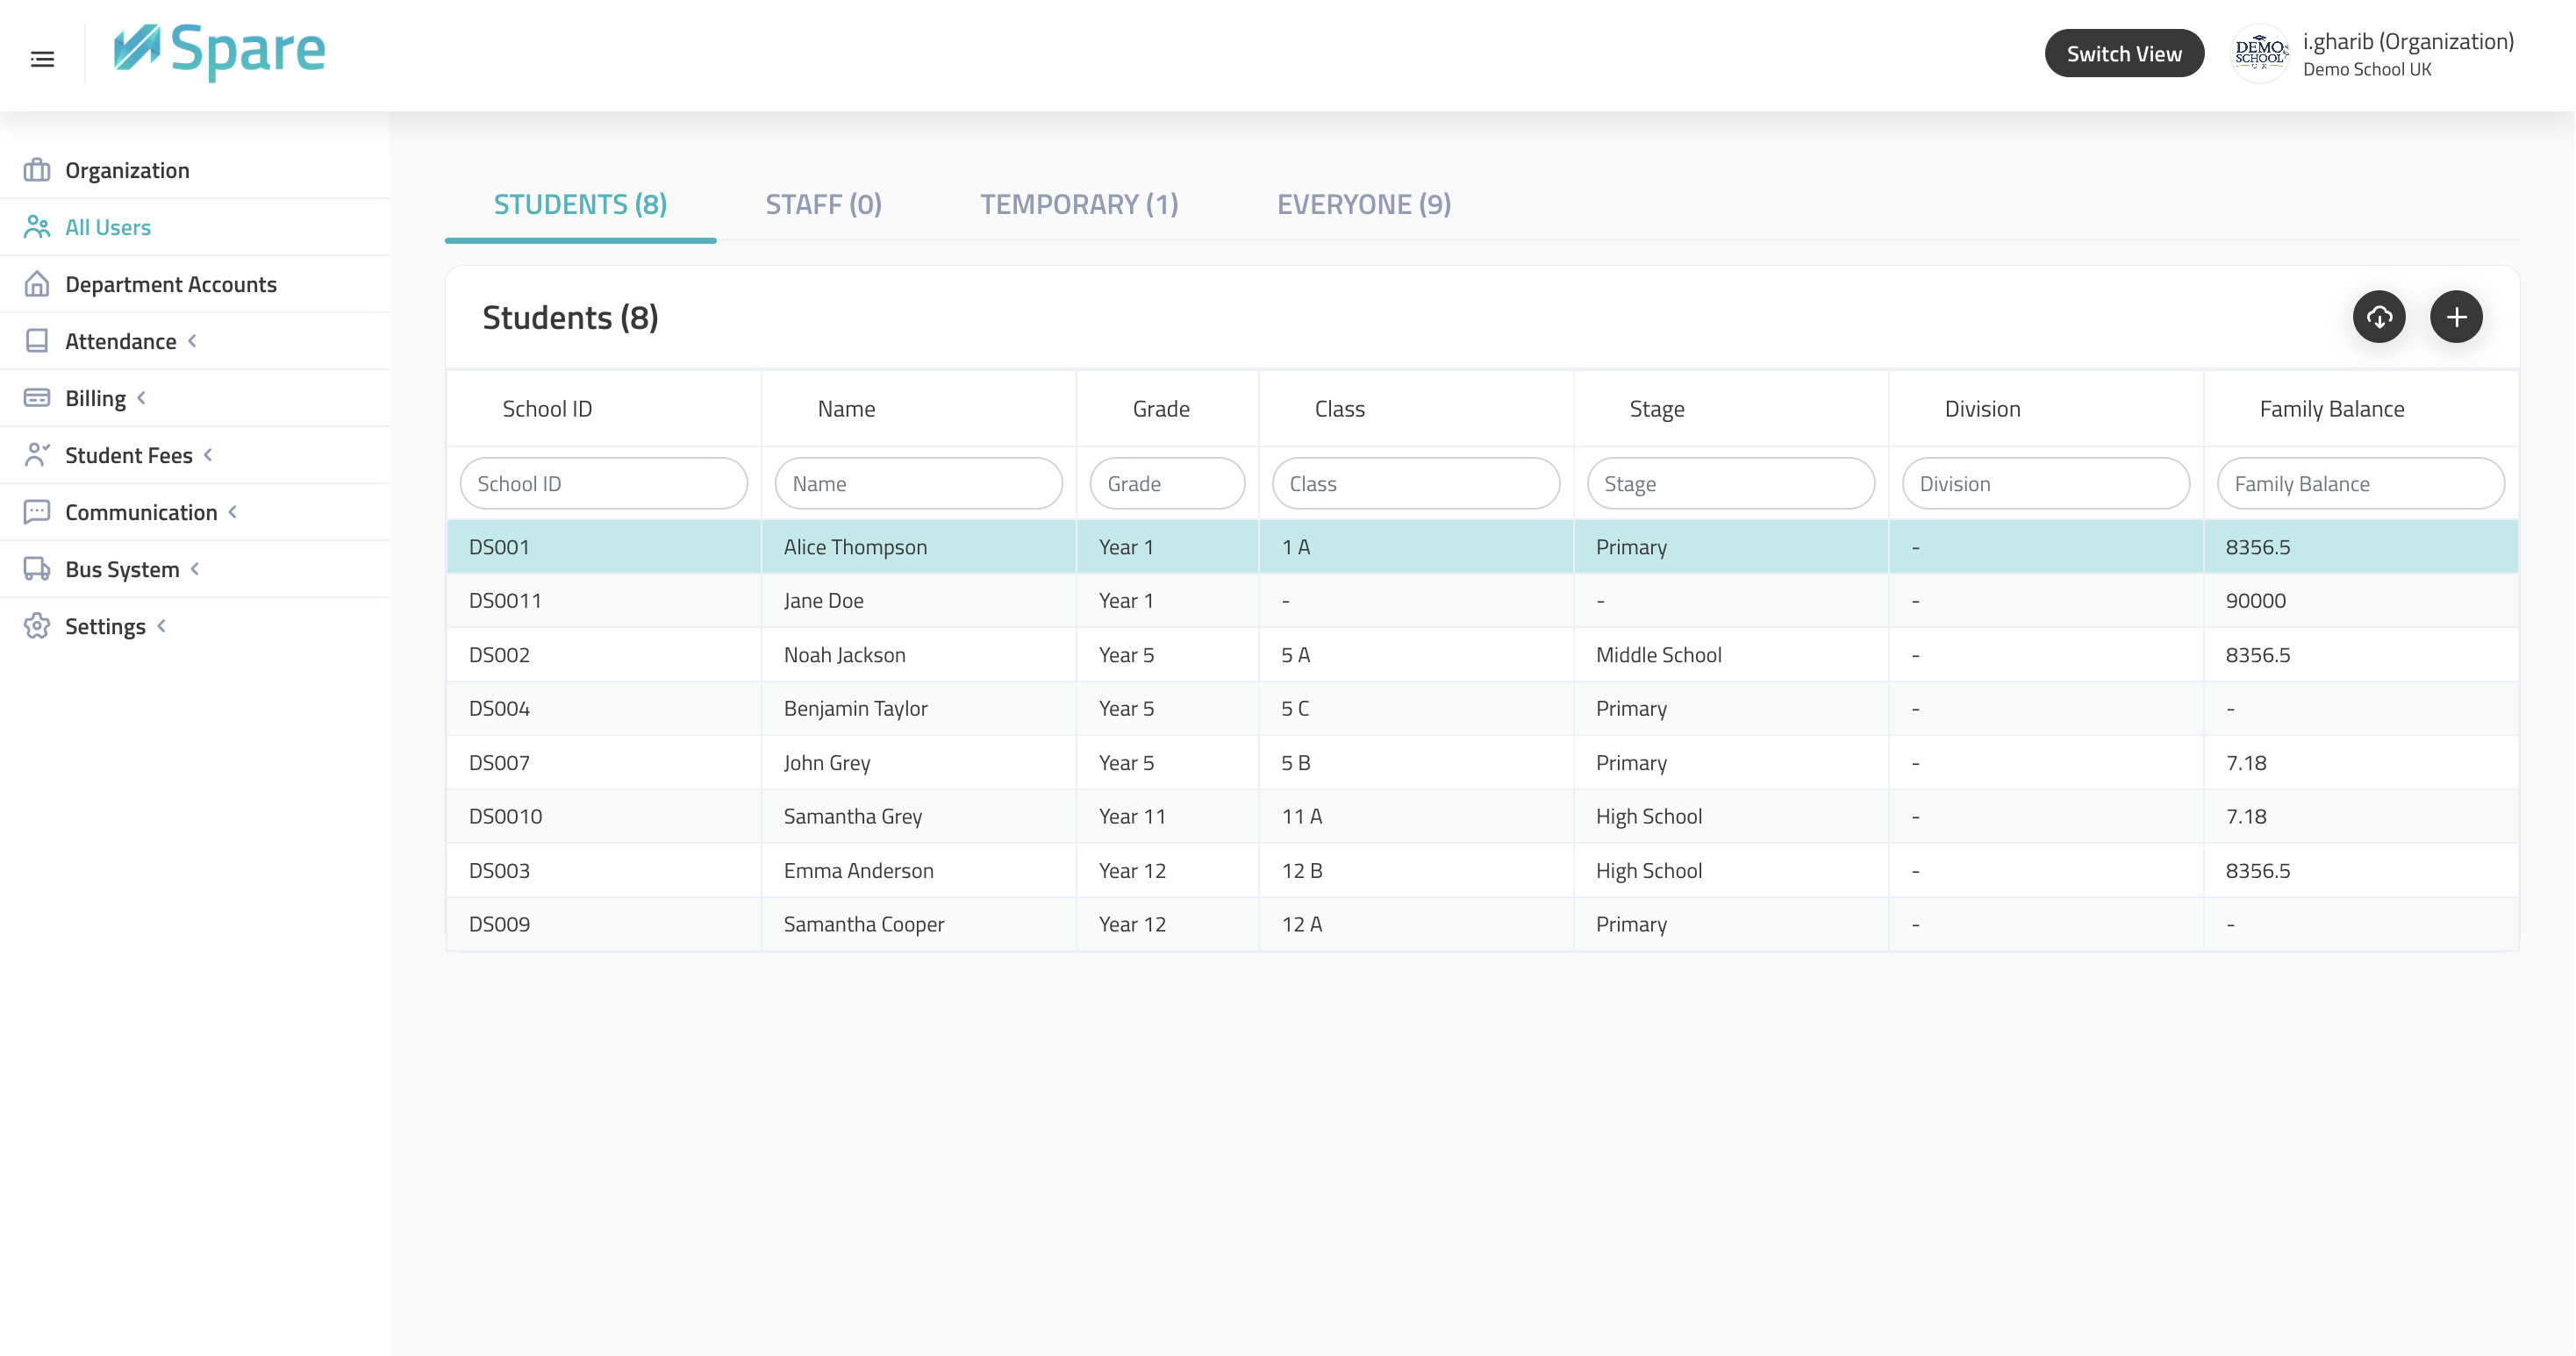Click the Organization briefcase icon
The image size is (2576, 1356).
(x=37, y=170)
